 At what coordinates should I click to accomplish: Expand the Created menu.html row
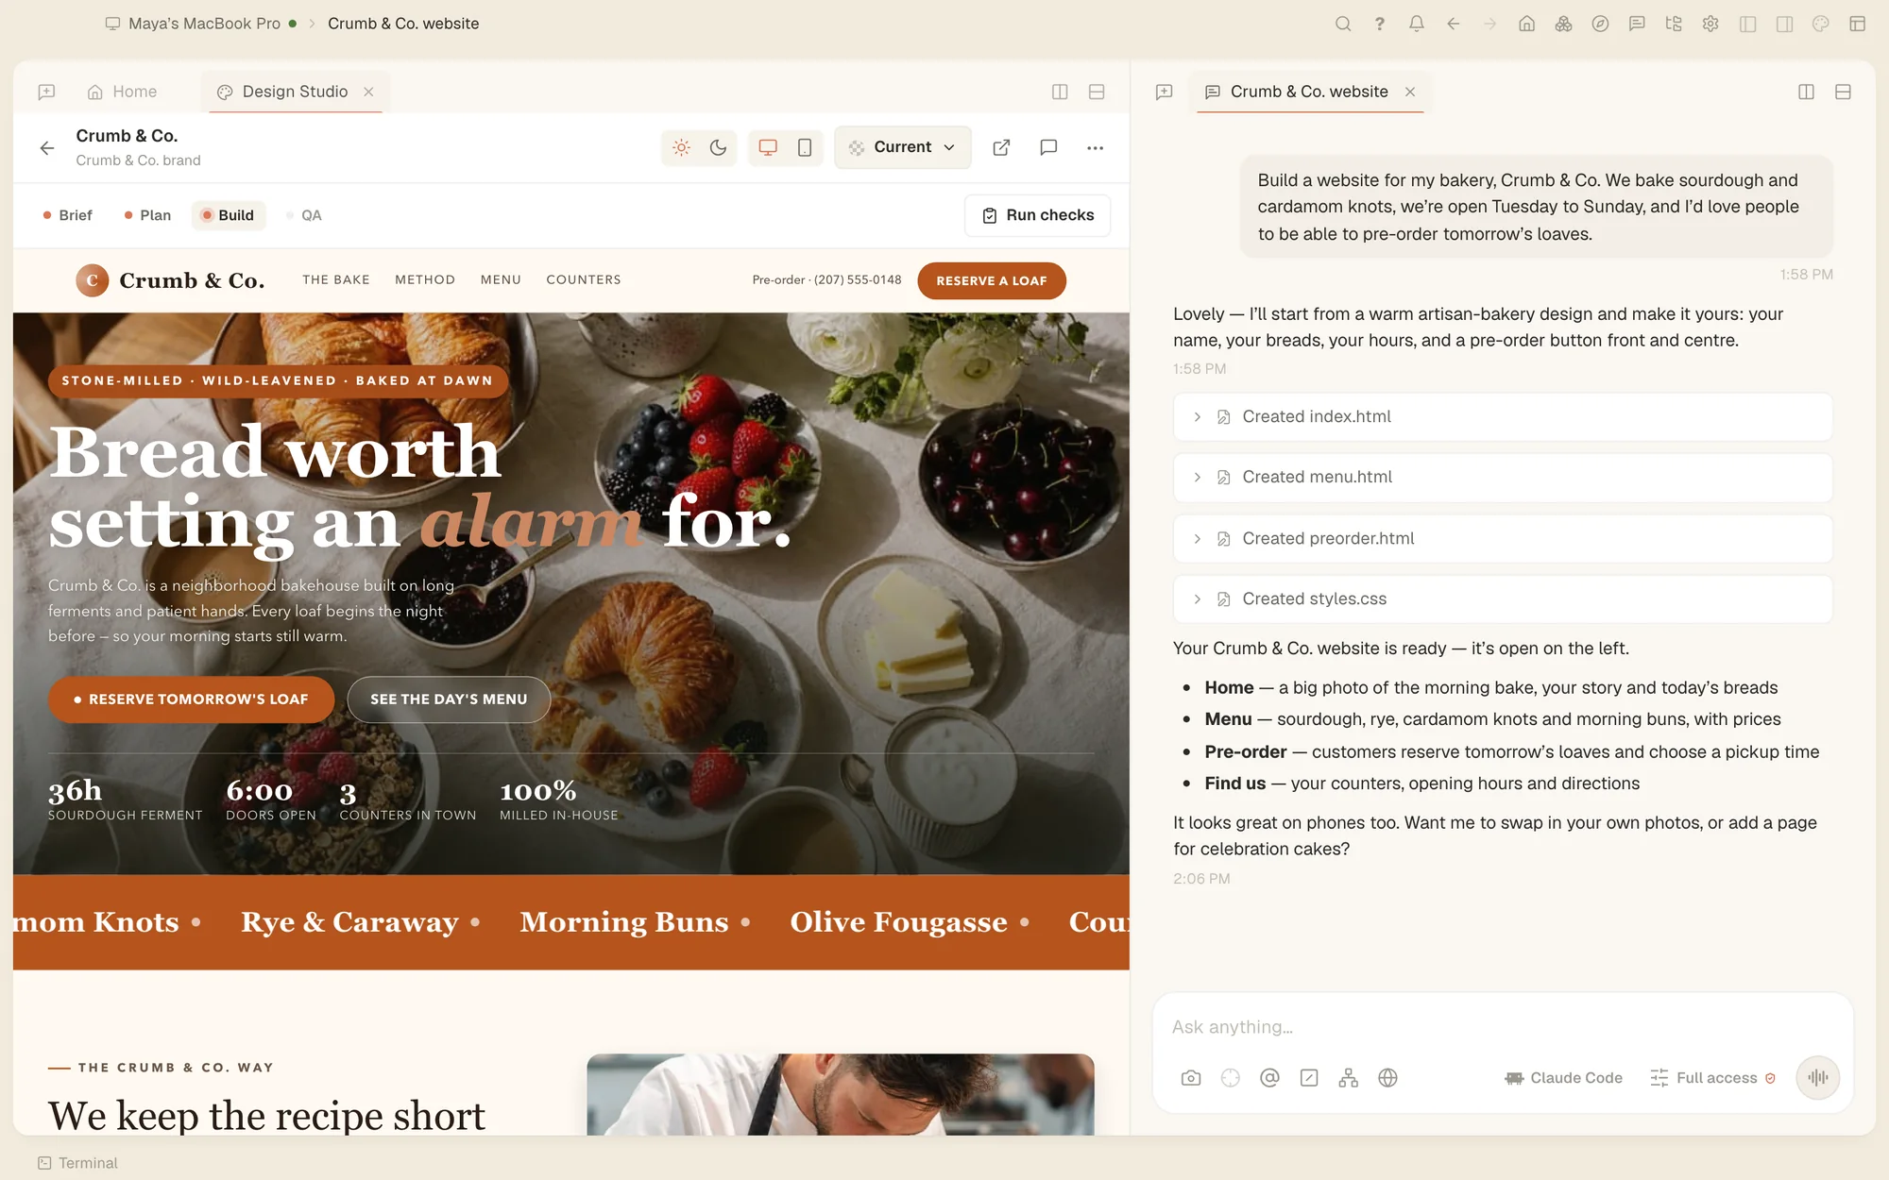coord(1502,477)
